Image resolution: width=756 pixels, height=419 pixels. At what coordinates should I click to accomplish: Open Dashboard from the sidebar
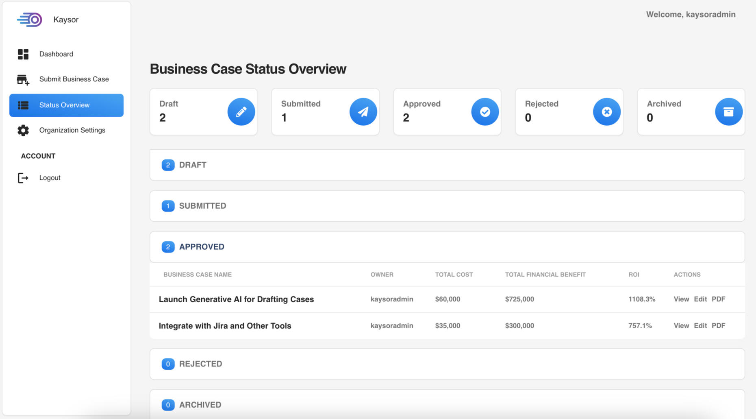pos(56,54)
